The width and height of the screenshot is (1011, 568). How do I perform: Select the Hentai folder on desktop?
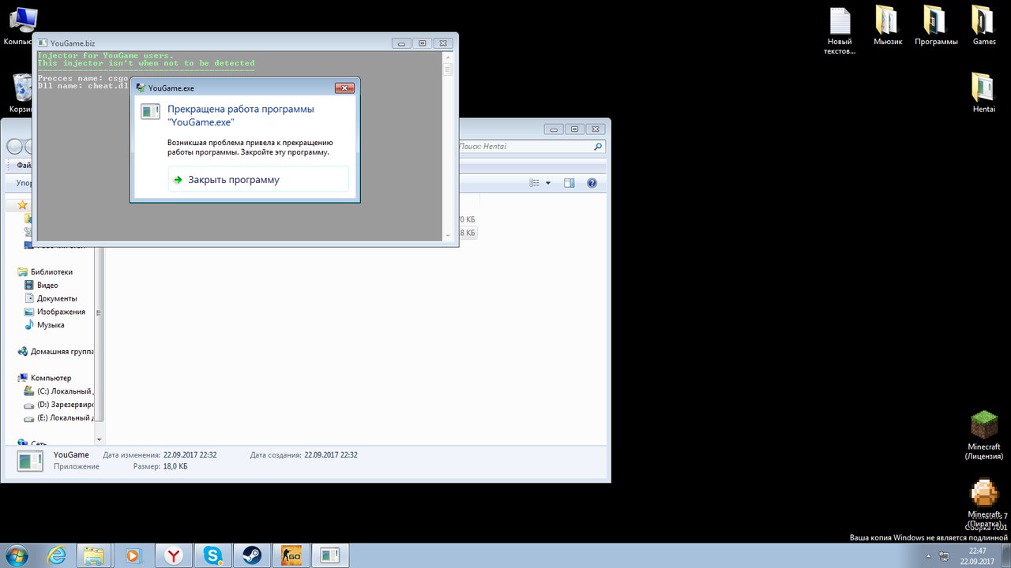point(983,93)
